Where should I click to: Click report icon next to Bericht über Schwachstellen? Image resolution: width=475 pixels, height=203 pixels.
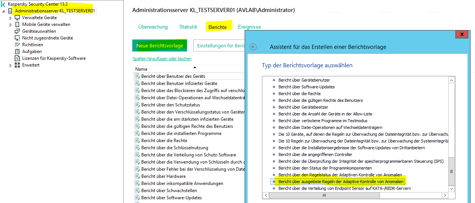point(137,191)
